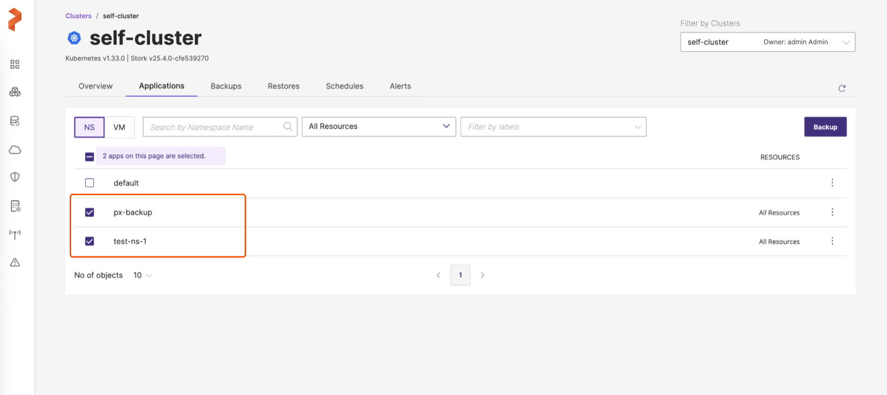Open the dashboard grid icon in sidebar
887x395 pixels.
[x=15, y=64]
